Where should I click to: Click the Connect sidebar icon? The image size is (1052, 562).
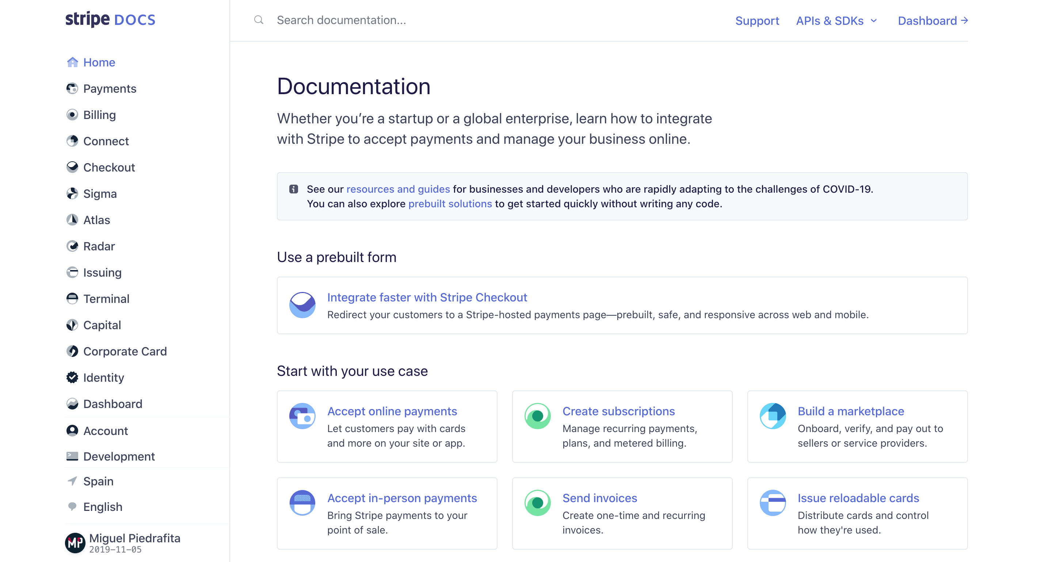pyautogui.click(x=72, y=141)
